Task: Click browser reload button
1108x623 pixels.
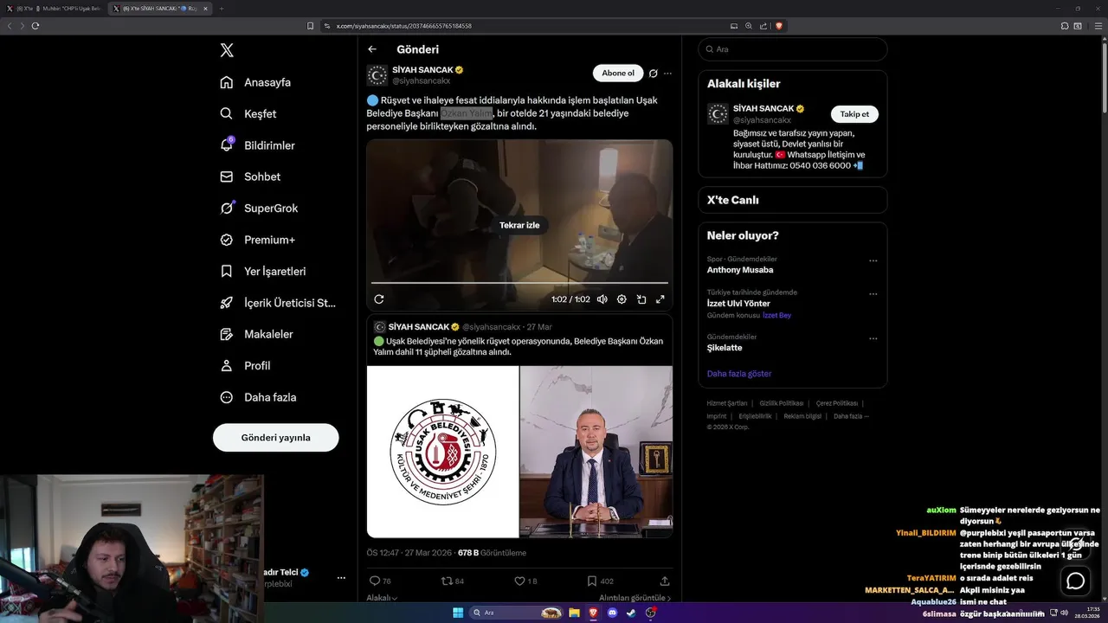Action: click(35, 26)
